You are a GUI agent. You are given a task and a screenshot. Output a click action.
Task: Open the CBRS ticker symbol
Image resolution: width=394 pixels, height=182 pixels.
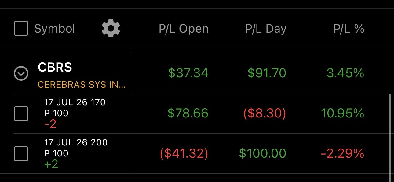pos(55,68)
